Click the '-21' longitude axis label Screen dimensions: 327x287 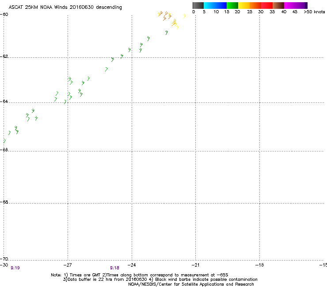coord(195,265)
